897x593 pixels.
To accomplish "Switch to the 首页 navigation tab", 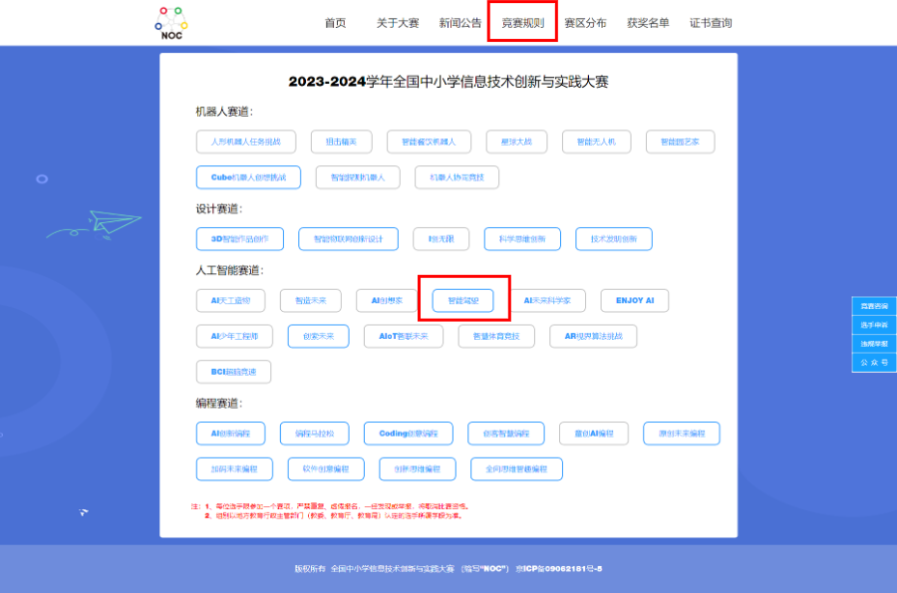I will click(335, 23).
